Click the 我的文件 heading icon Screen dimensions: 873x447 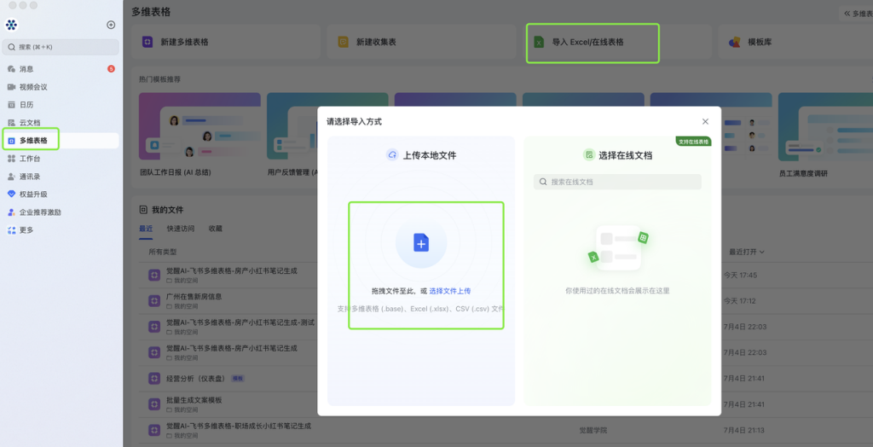click(x=143, y=210)
